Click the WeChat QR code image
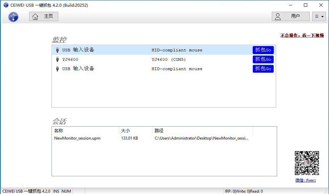Image resolution: width=329 pixels, height=194 pixels. click(307, 163)
